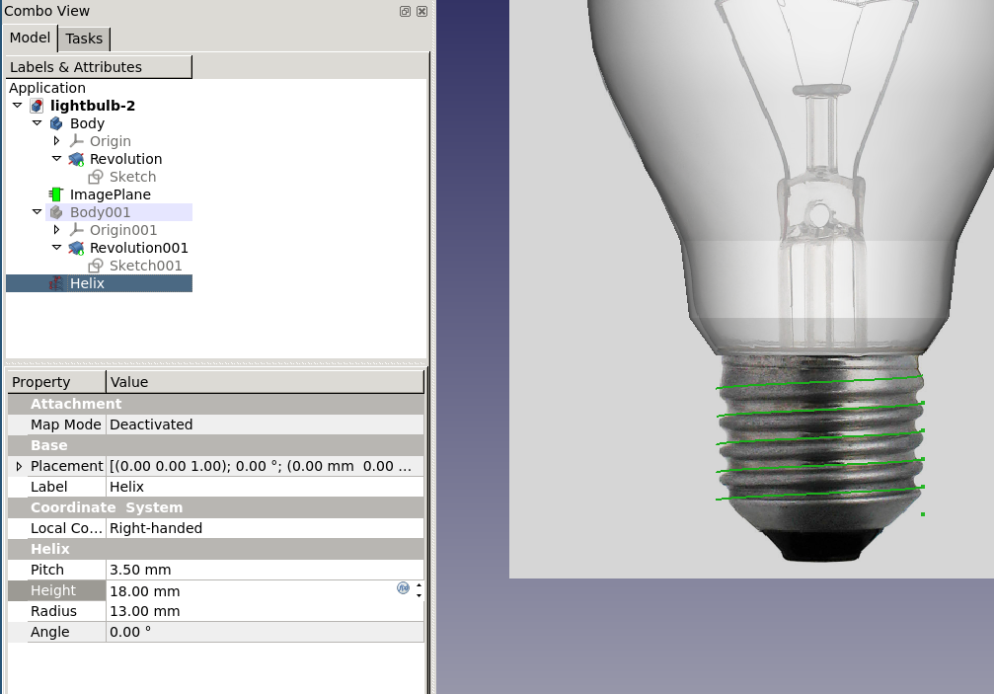
Task: Collapse the Body001 tree node
Action: click(x=37, y=212)
